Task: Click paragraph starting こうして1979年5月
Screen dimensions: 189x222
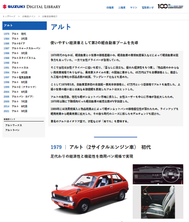Action: 115,87
